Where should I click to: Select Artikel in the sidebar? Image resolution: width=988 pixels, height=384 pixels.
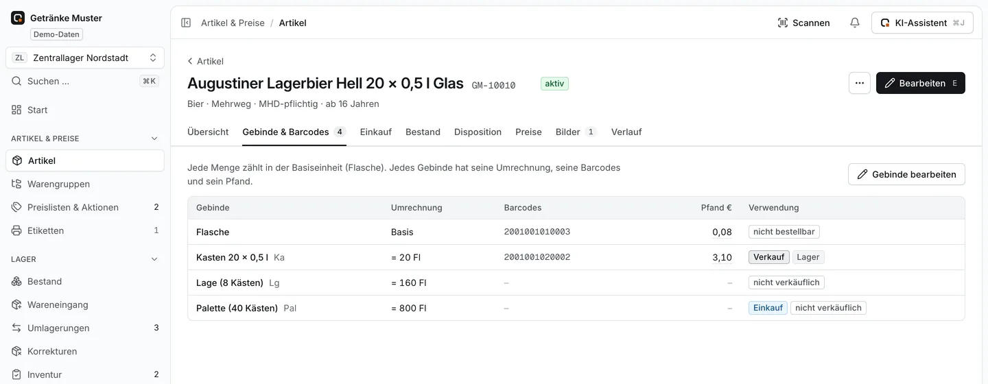point(85,160)
